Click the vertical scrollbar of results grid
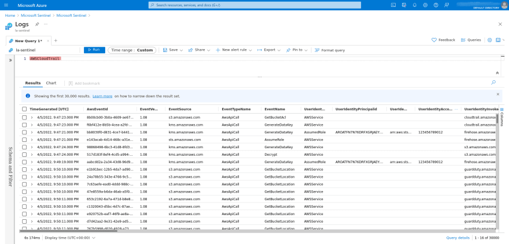 (x=497, y=119)
